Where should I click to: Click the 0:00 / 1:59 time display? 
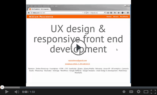[29, 92]
